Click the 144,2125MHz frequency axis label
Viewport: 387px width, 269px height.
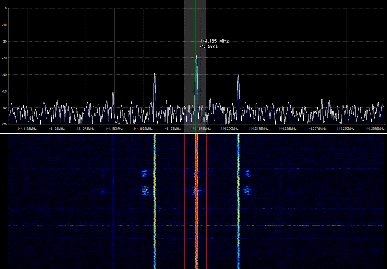pos(259,128)
